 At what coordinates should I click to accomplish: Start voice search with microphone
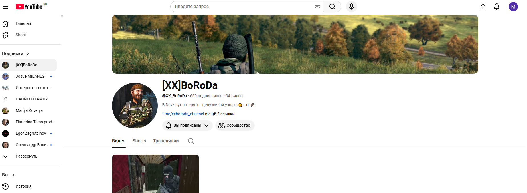351,7
